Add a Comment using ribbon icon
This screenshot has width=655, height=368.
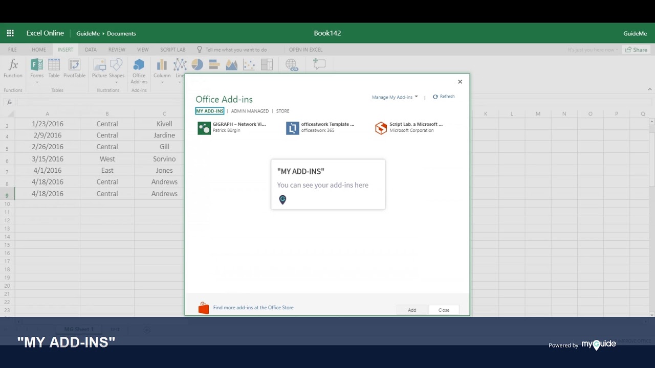pos(319,64)
